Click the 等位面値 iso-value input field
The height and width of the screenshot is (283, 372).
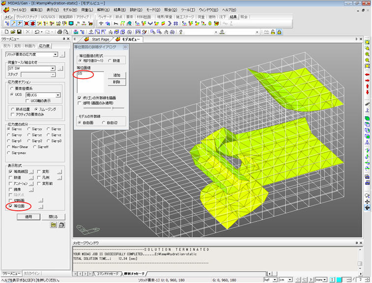(x=90, y=82)
